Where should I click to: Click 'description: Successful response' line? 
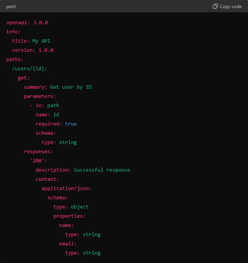(x=83, y=170)
